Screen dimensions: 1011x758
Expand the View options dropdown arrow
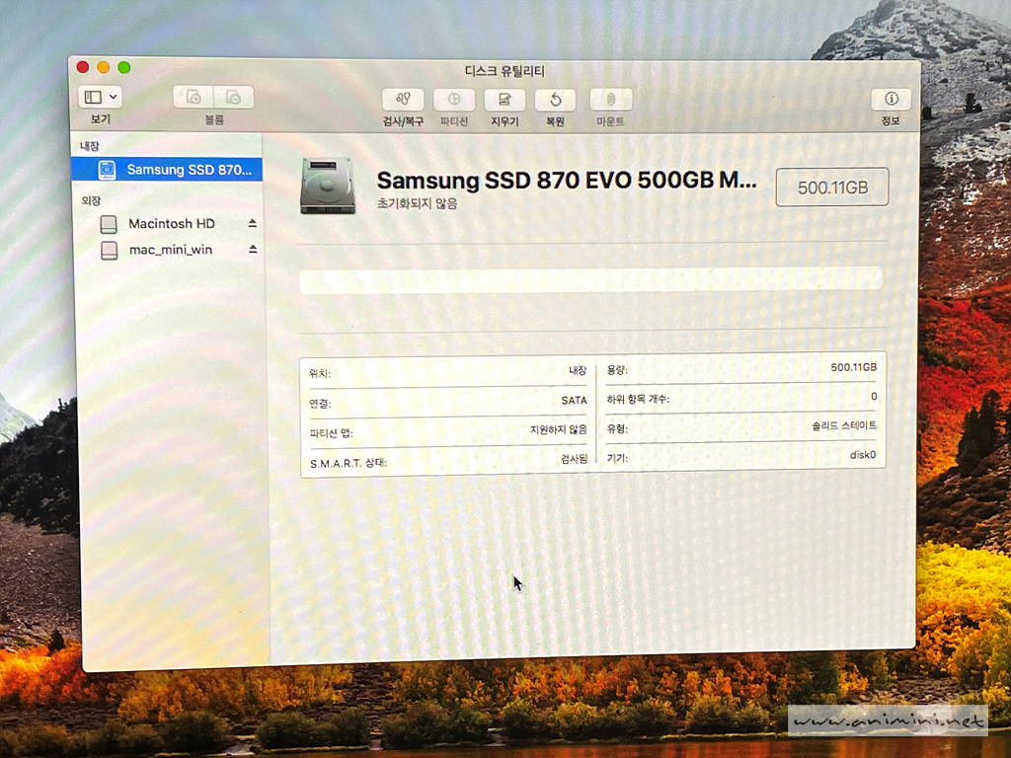pyautogui.click(x=114, y=98)
